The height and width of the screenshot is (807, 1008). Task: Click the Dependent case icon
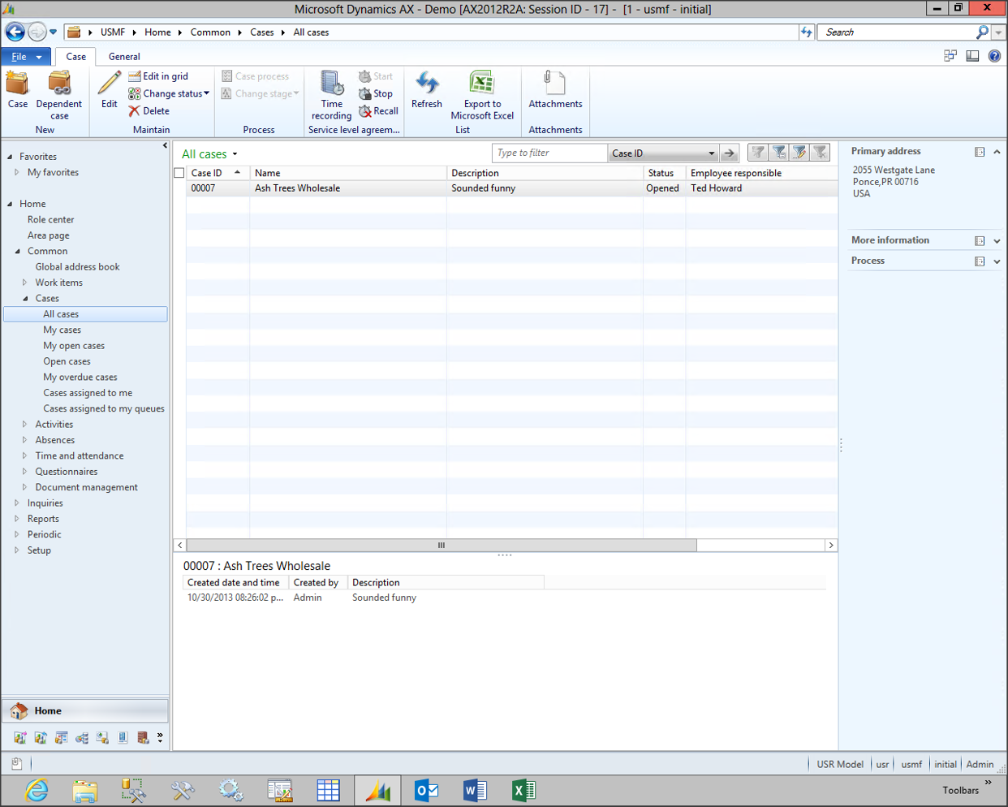point(59,84)
